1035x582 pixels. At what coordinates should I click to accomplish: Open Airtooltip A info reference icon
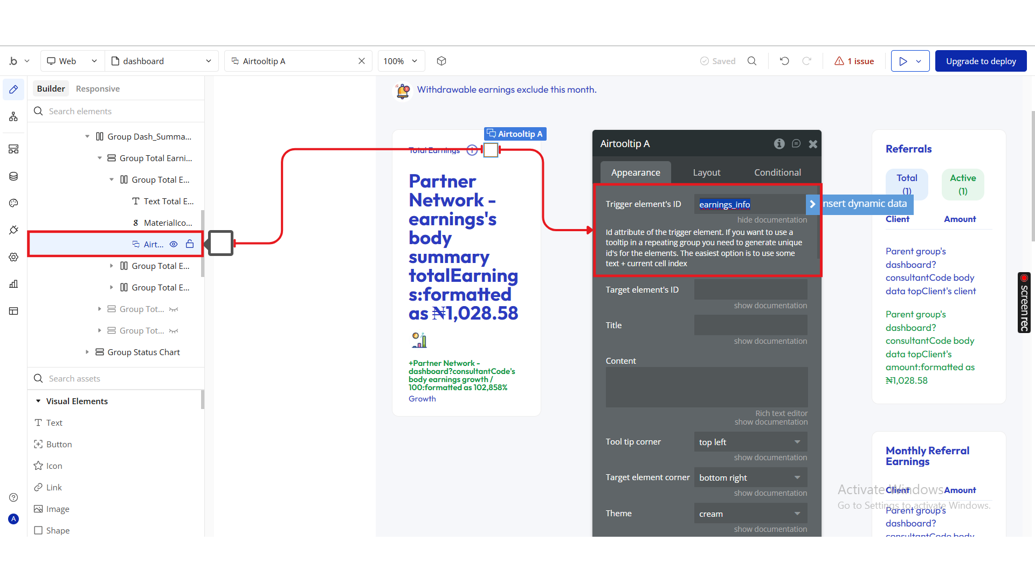tap(779, 143)
